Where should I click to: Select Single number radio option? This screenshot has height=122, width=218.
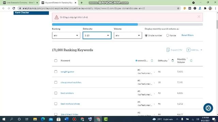click(x=146, y=35)
